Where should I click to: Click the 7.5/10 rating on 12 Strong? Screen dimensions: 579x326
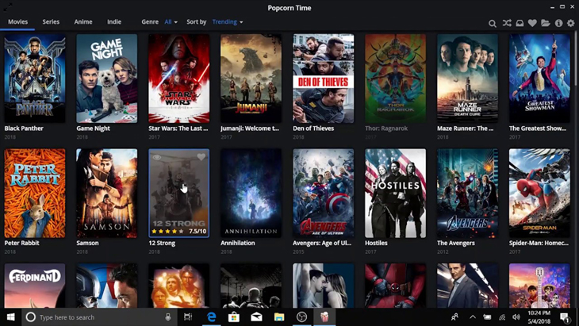[197, 232]
